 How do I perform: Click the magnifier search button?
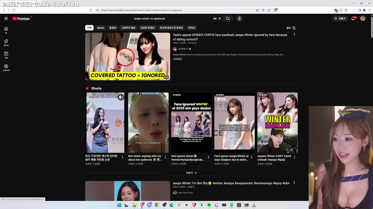[x=228, y=19]
